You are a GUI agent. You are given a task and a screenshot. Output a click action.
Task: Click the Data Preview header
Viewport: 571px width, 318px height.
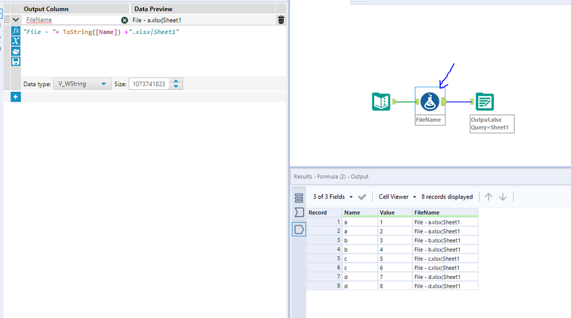[203, 9]
